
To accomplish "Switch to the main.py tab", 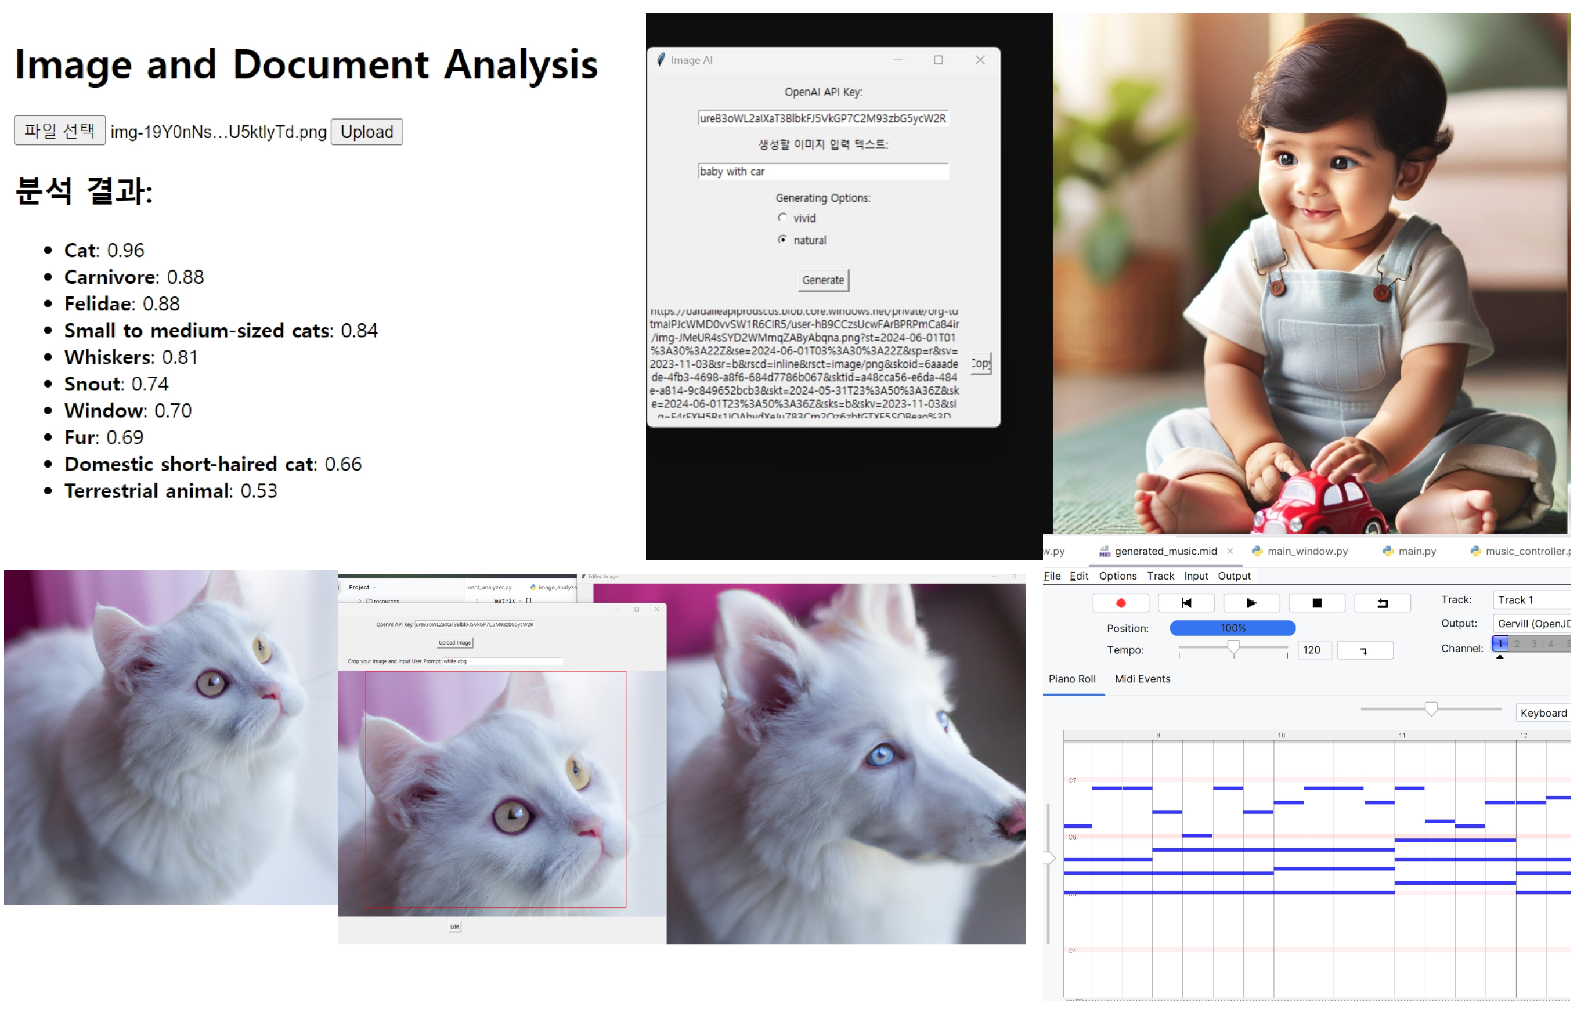I will coord(1409,551).
